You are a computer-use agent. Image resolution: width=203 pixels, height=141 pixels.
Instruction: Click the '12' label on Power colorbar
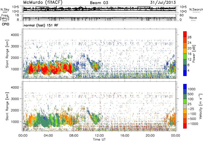coord(189,60)
